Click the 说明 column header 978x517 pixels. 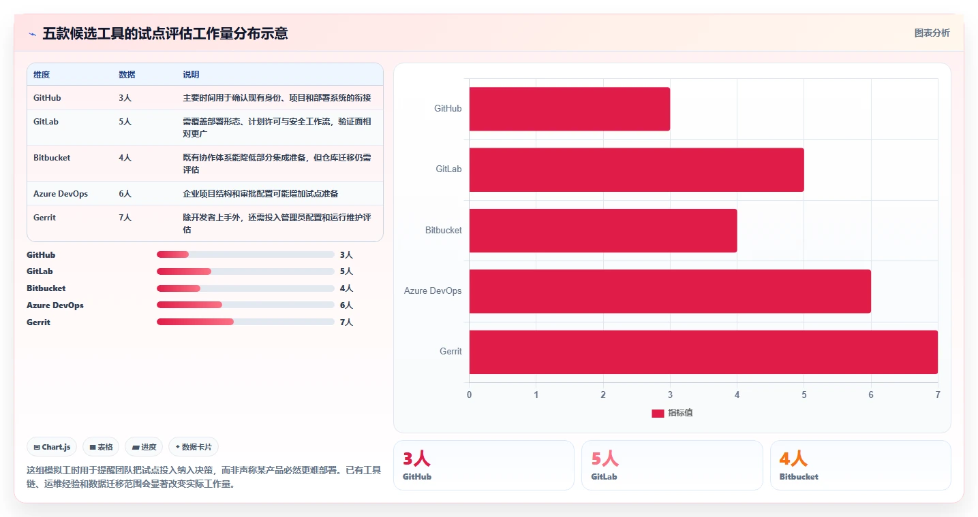(191, 75)
